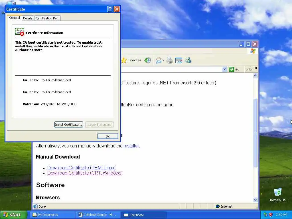292x219 pixels.
Task: Open the Links toolbar label
Action: (x=249, y=69)
